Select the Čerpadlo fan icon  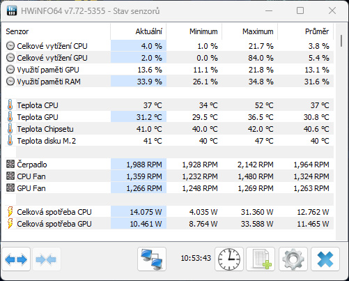click(x=10, y=164)
